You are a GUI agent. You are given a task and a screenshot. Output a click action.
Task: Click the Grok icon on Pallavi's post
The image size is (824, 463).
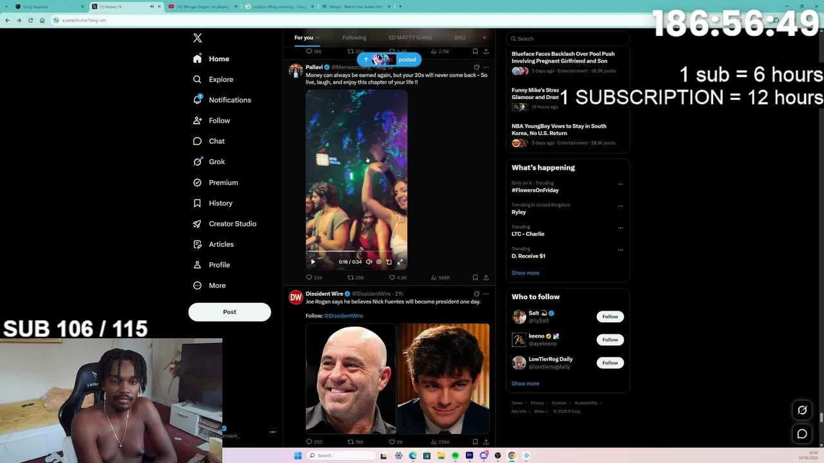(476, 67)
